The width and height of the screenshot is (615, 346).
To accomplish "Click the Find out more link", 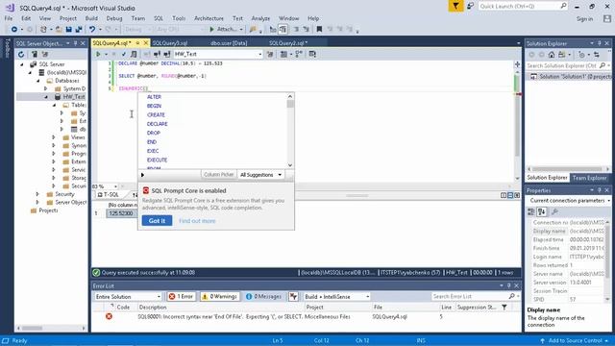I will pos(197,221).
